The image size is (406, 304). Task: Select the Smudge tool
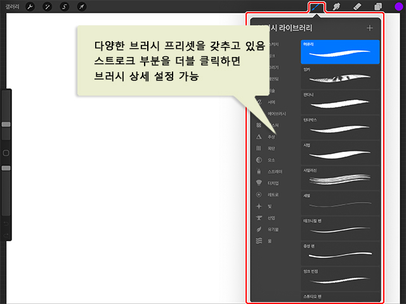[x=337, y=7]
